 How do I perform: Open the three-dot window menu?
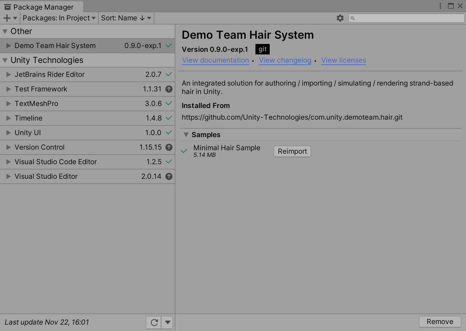(x=440, y=5)
